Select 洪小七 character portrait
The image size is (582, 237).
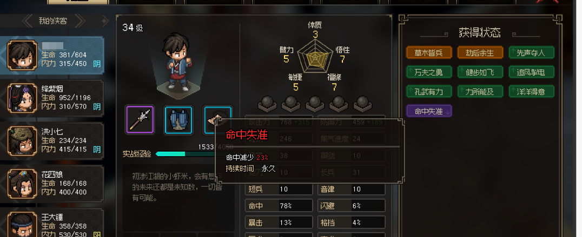pos(23,141)
